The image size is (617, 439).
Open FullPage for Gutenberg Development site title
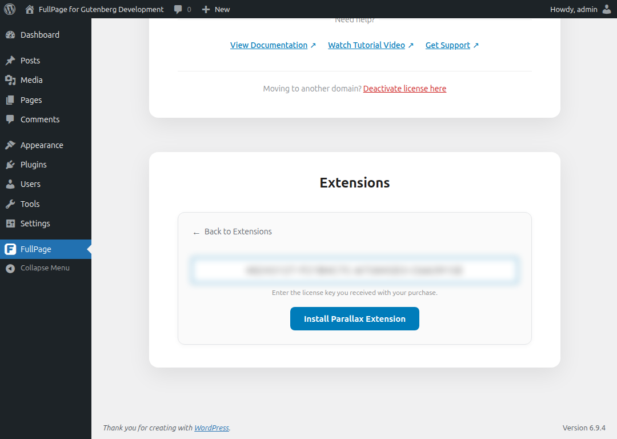pyautogui.click(x=101, y=9)
